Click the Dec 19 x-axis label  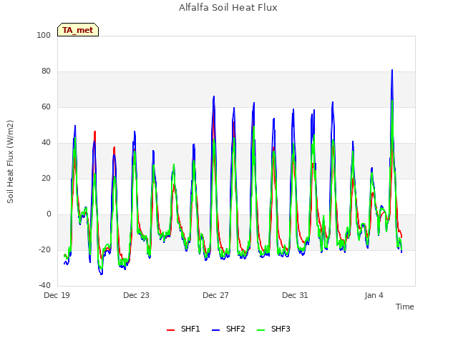57,295
